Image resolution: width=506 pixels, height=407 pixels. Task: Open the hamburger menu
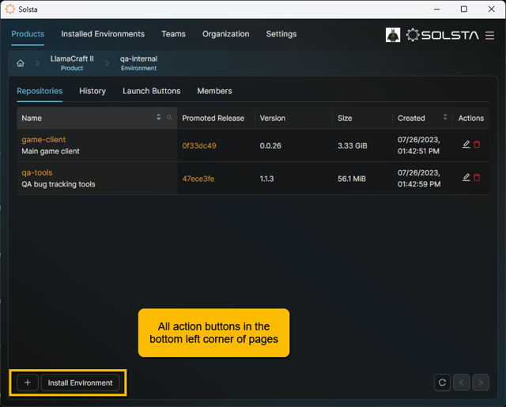pyautogui.click(x=489, y=35)
